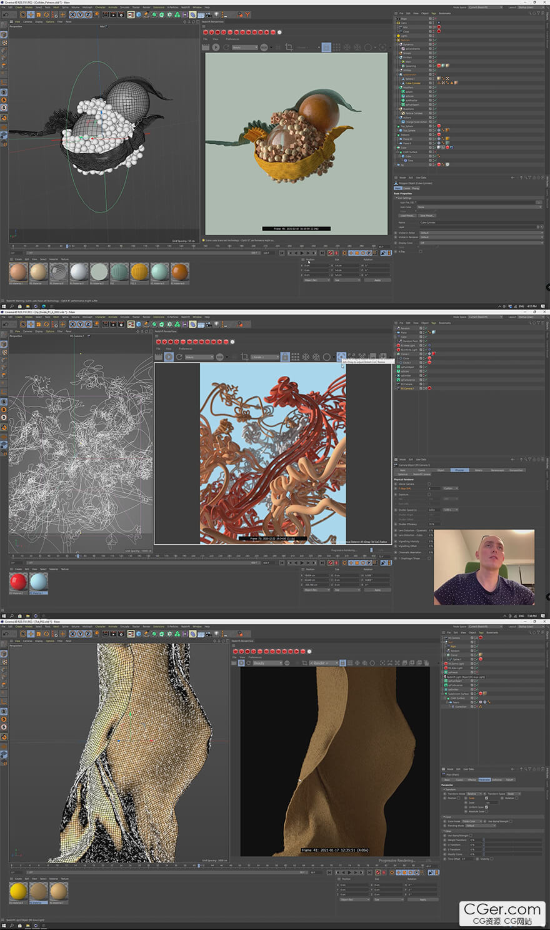Activate the Move tool in the basket scene window
The image size is (550, 930).
point(31,14)
